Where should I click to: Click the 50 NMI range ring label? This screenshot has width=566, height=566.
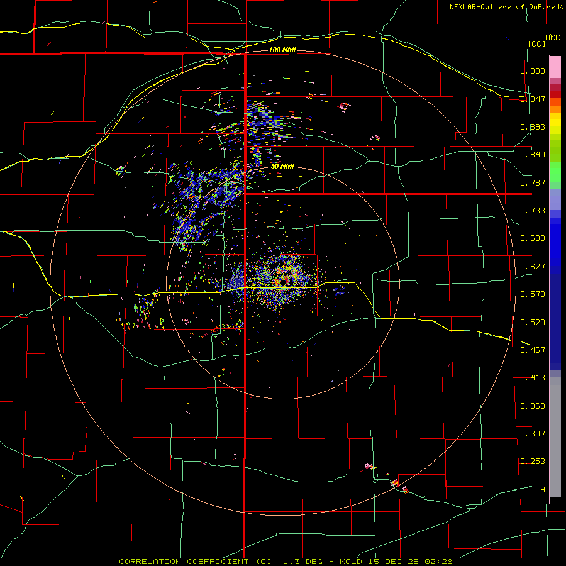(282, 167)
